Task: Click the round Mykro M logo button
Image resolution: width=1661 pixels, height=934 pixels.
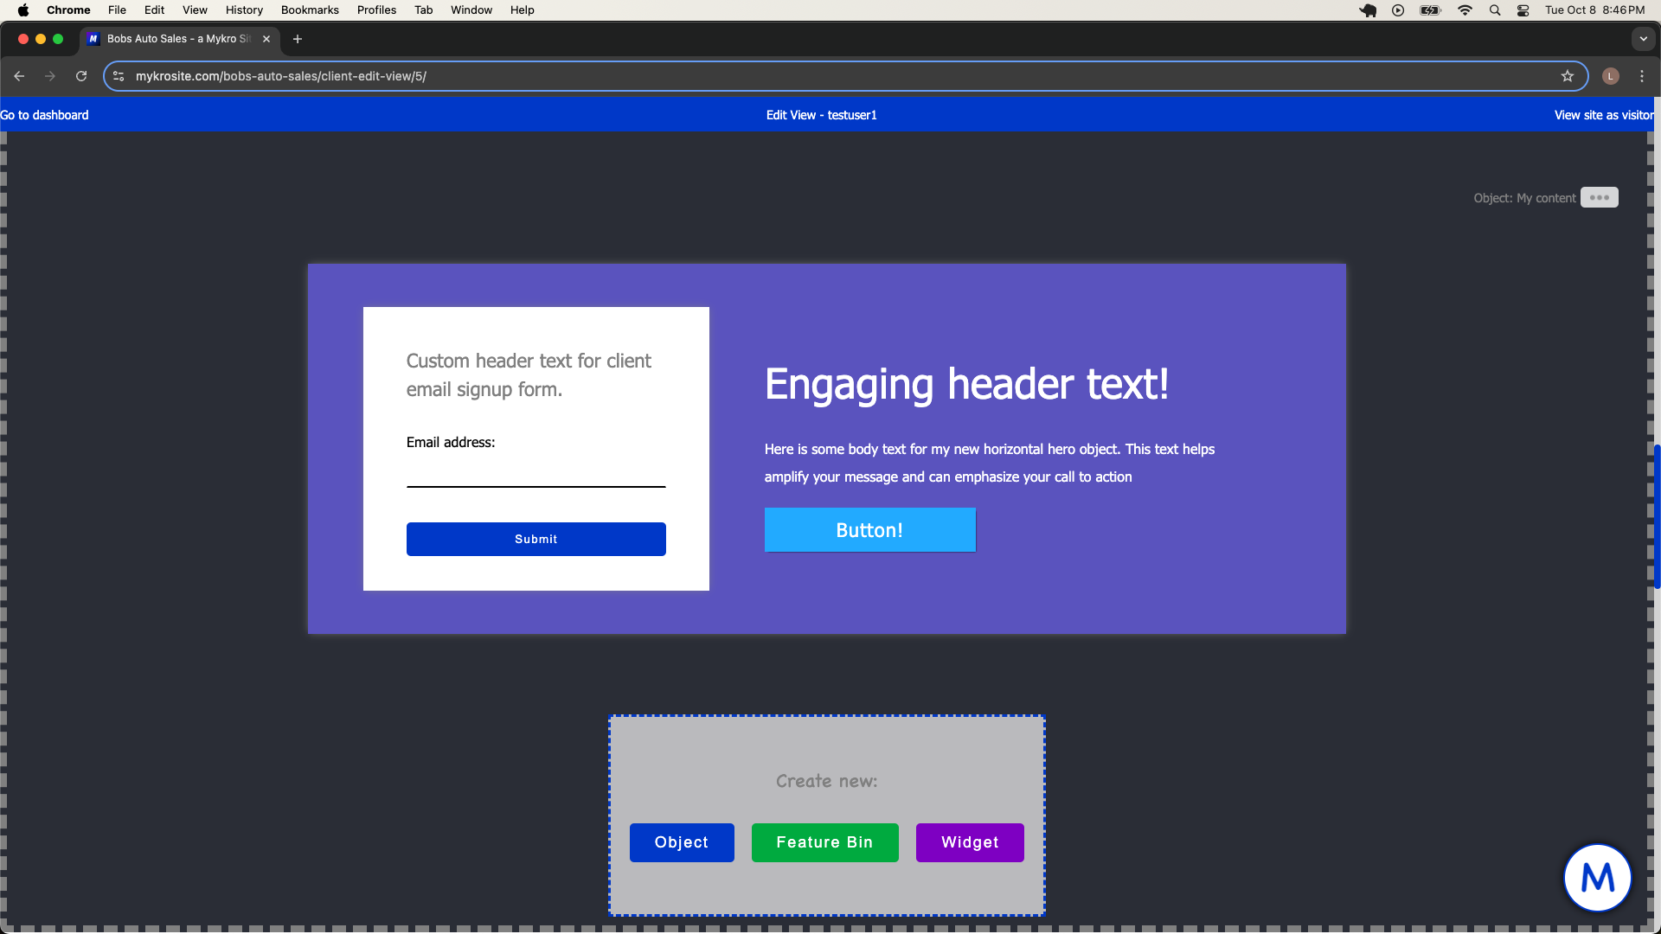Action: click(x=1597, y=878)
